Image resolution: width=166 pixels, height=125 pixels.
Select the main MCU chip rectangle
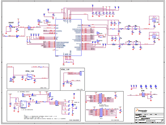coord(68,38)
